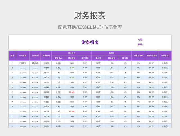Select row number cell 14
Image resolution: width=180 pixels, height=136 pixels.
(12, 126)
